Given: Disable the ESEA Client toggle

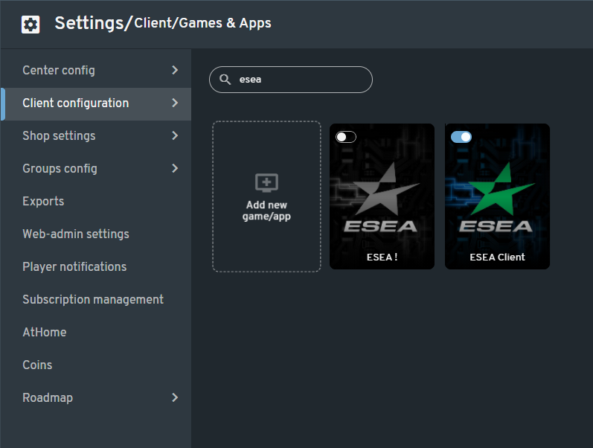Looking at the screenshot, I should (x=461, y=137).
